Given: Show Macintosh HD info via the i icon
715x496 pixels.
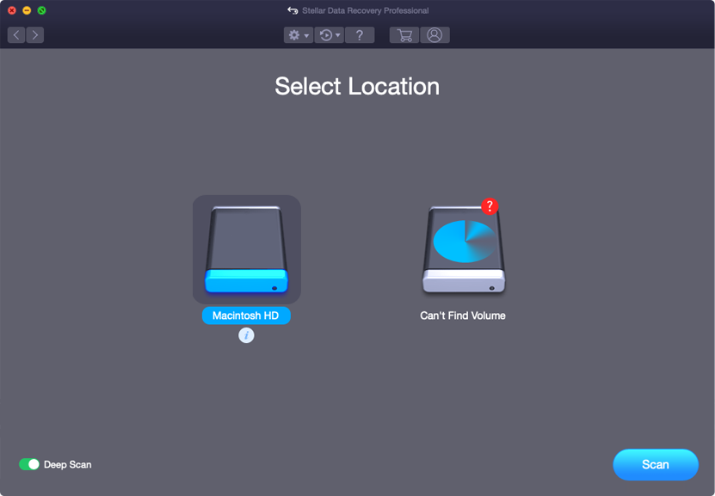Looking at the screenshot, I should [x=246, y=335].
